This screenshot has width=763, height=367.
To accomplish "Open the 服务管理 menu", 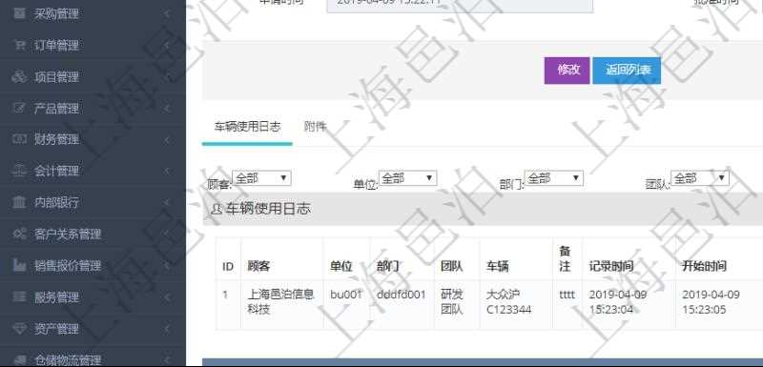I will coord(93,296).
